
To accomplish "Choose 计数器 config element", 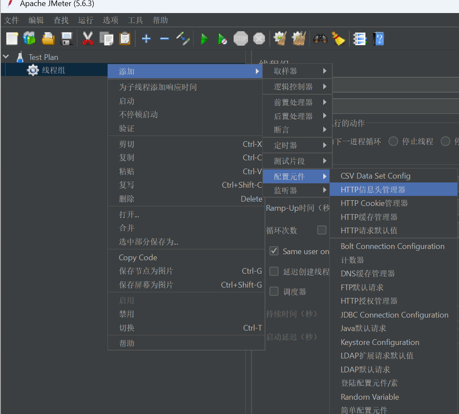I will pyautogui.click(x=393, y=260).
